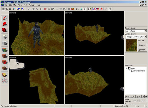Click the Clipping tool icon
148x108 pixels.
pyautogui.click(x=5, y=75)
